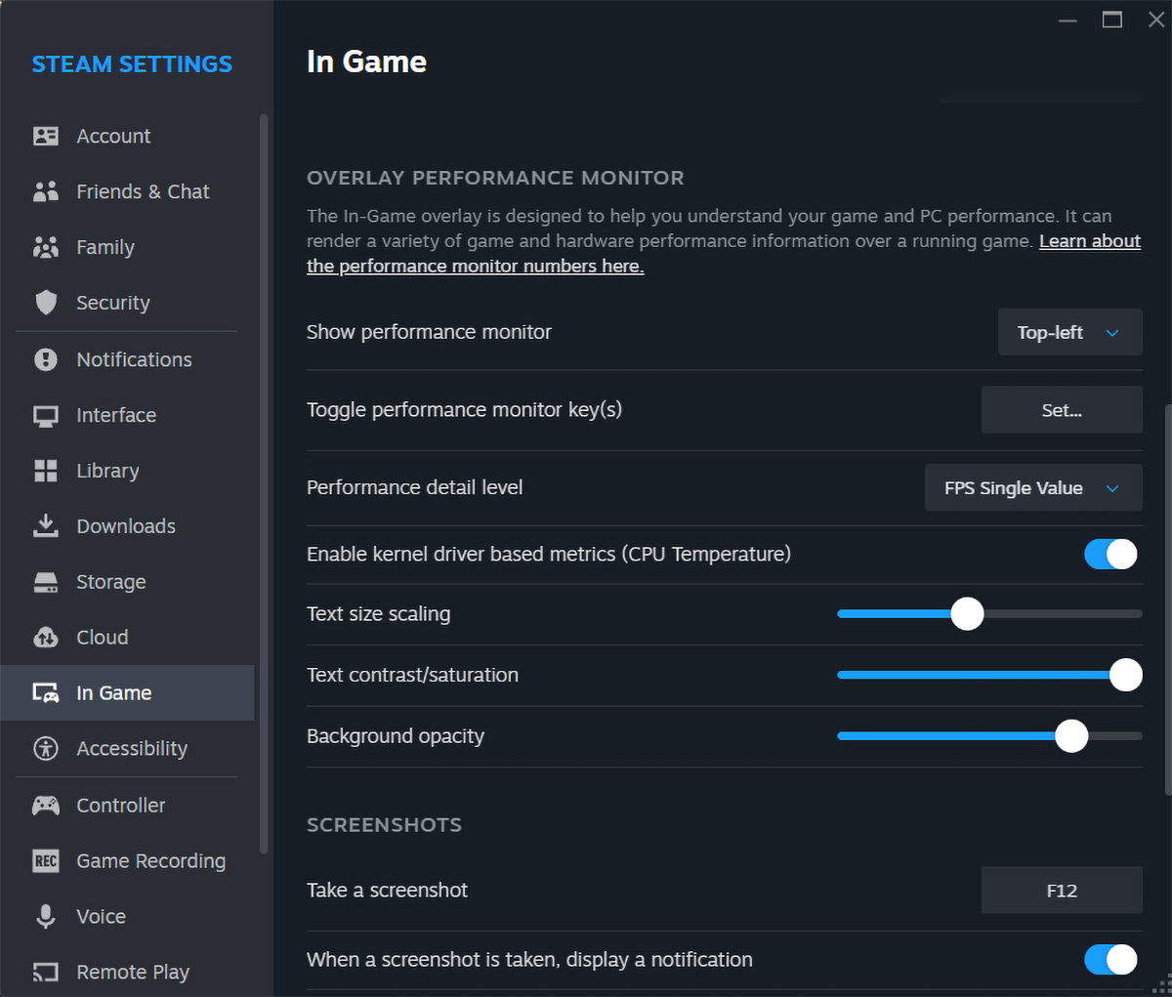Click the Text size scaling slider handle
The image size is (1172, 997).
(x=967, y=614)
